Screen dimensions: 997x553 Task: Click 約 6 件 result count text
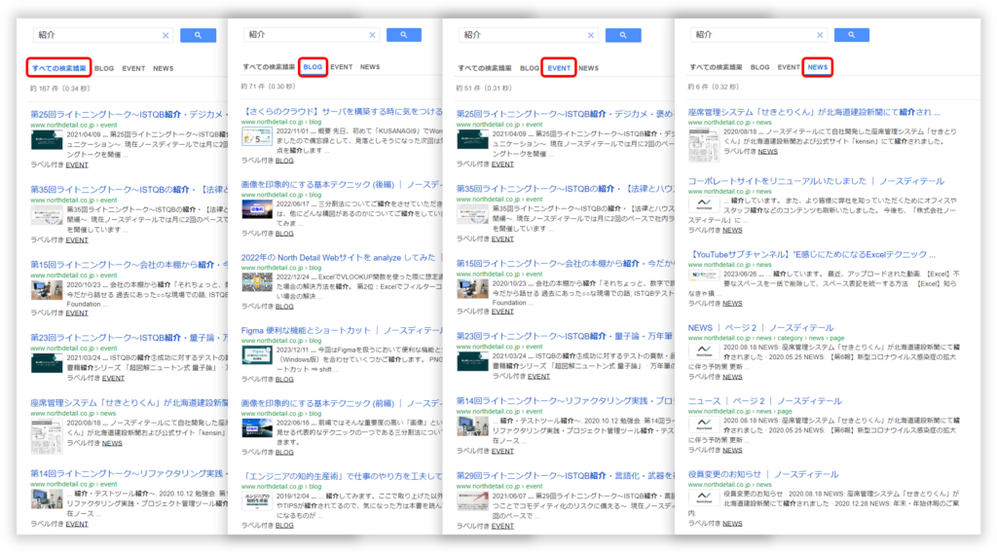[713, 87]
